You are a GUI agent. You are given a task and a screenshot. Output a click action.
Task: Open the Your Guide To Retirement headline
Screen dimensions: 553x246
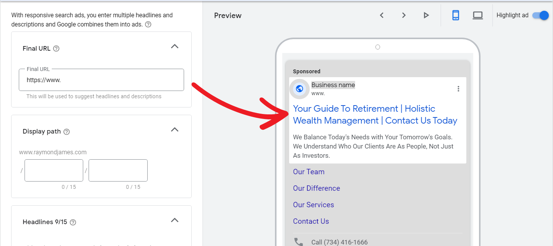375,114
